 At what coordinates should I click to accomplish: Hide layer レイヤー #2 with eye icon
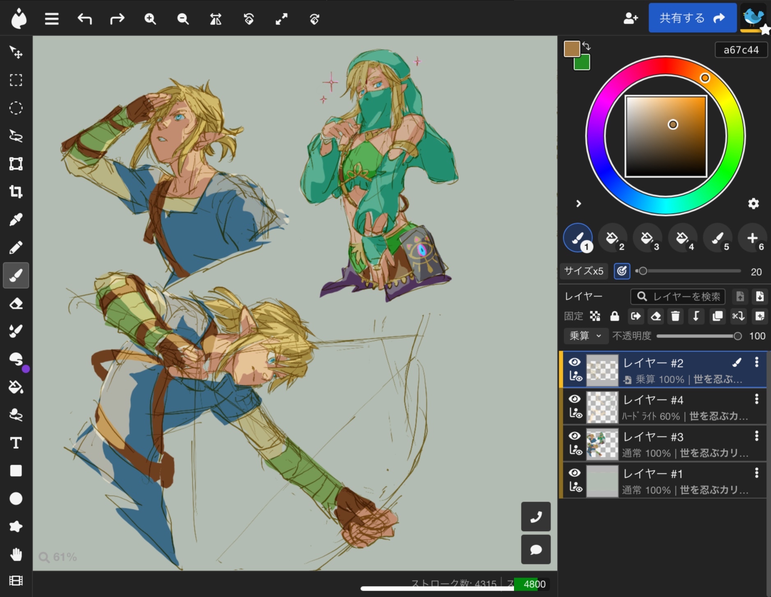coord(574,362)
